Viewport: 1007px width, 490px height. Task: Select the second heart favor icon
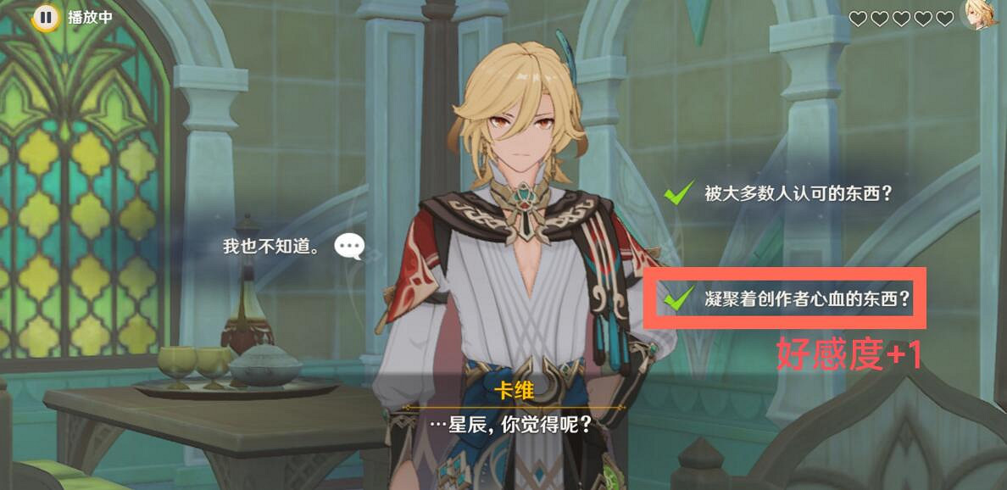tap(879, 19)
